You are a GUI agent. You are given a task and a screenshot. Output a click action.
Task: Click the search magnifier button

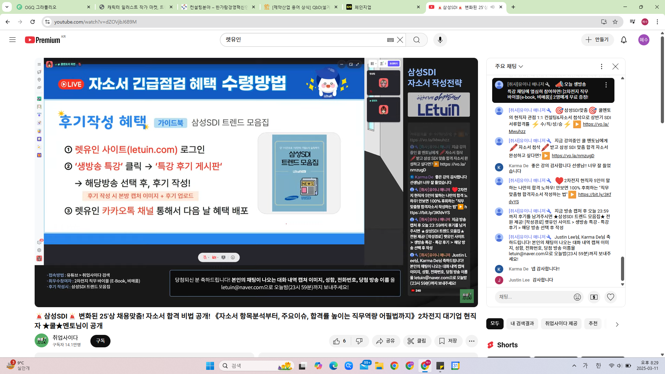pos(416,40)
